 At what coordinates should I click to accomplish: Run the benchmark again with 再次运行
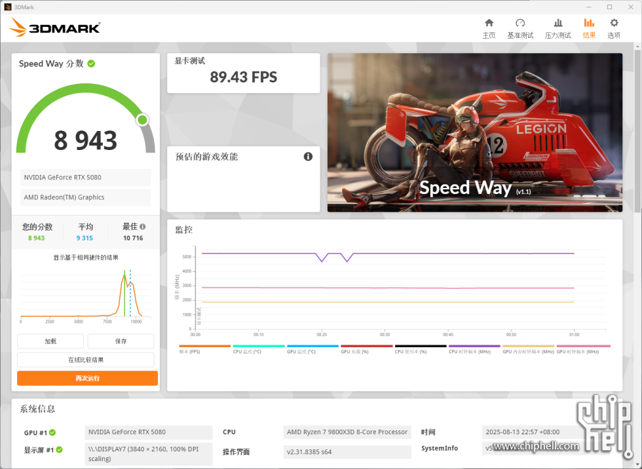pos(87,378)
